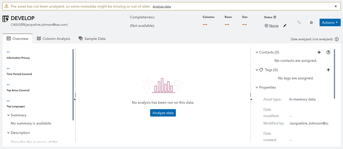Open the Actions dropdown menu

pyautogui.click(x=330, y=22)
